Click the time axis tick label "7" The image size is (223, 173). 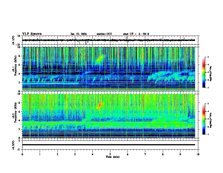click(x=145, y=154)
